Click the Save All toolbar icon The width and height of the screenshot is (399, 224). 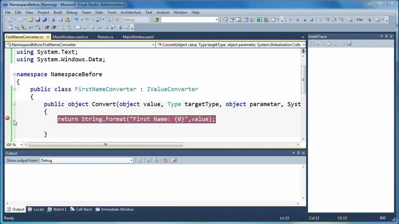45,20
